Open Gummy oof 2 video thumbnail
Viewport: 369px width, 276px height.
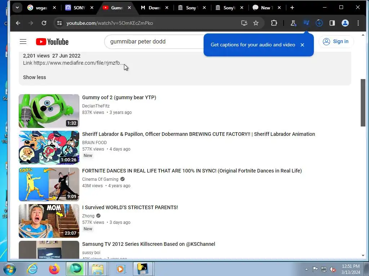point(49,111)
